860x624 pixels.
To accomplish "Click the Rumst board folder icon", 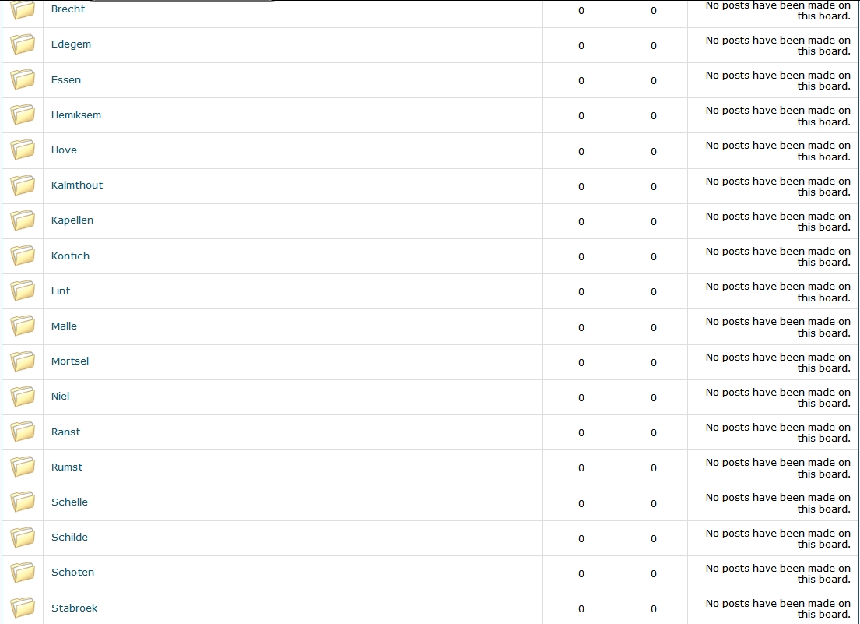I will point(23,467).
